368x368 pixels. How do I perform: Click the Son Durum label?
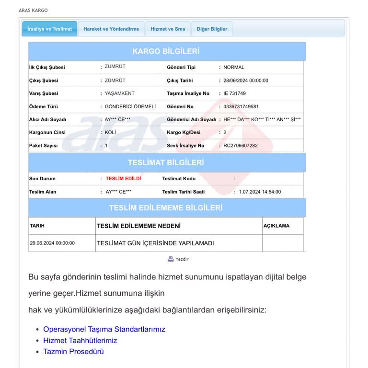coord(42,179)
